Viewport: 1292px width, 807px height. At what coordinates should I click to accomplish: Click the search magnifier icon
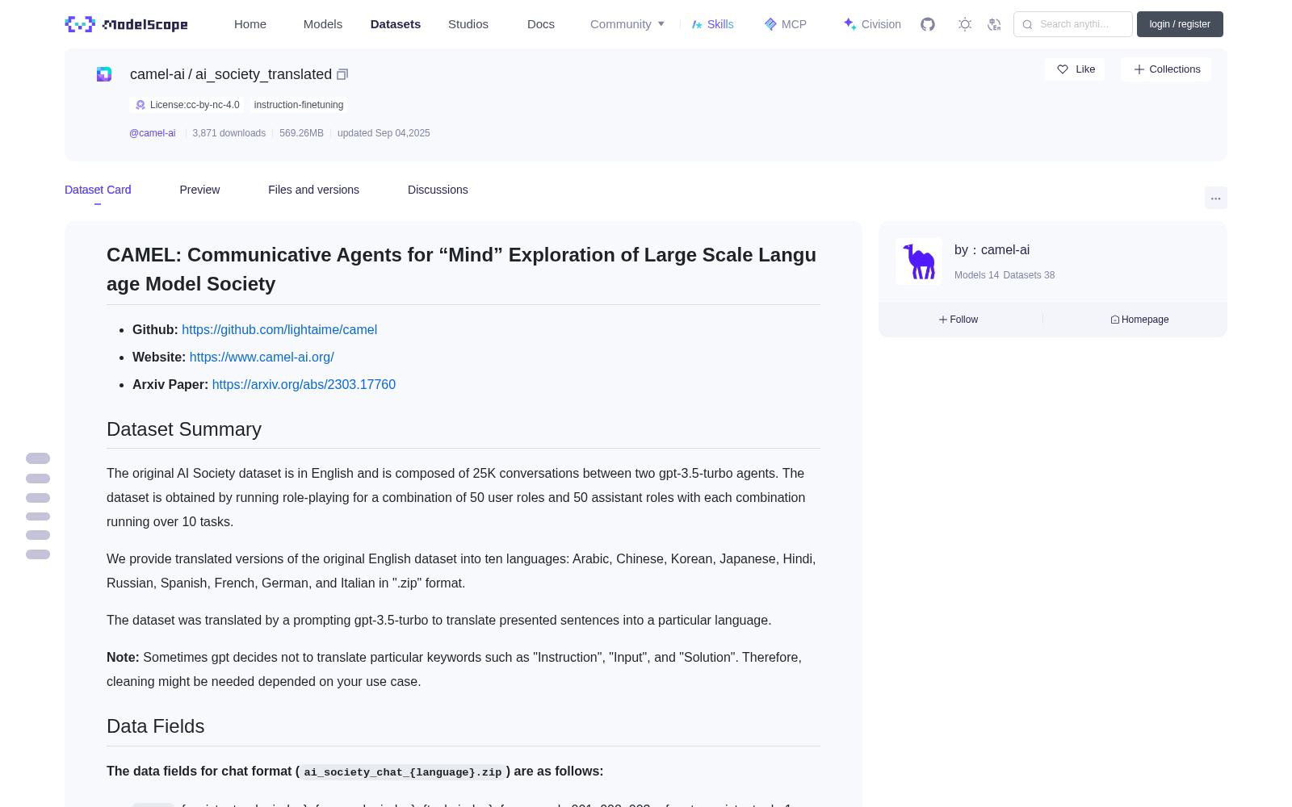(1027, 24)
